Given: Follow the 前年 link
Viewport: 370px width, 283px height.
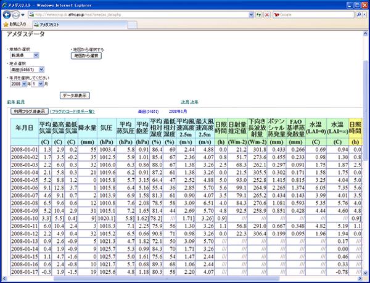Looking at the screenshot, I should pyautogui.click(x=11, y=102).
